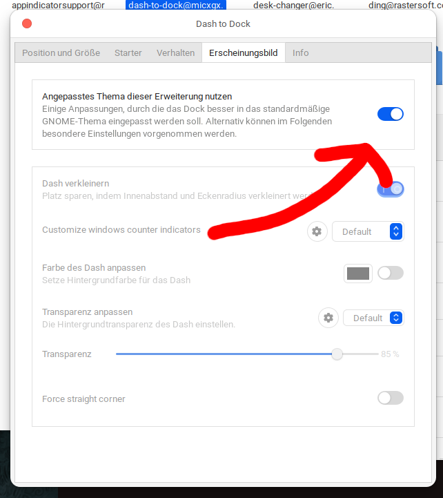Select ding@rastersoft entry in background window
Viewport: 443px width, 498px height.
pyautogui.click(x=406, y=5)
